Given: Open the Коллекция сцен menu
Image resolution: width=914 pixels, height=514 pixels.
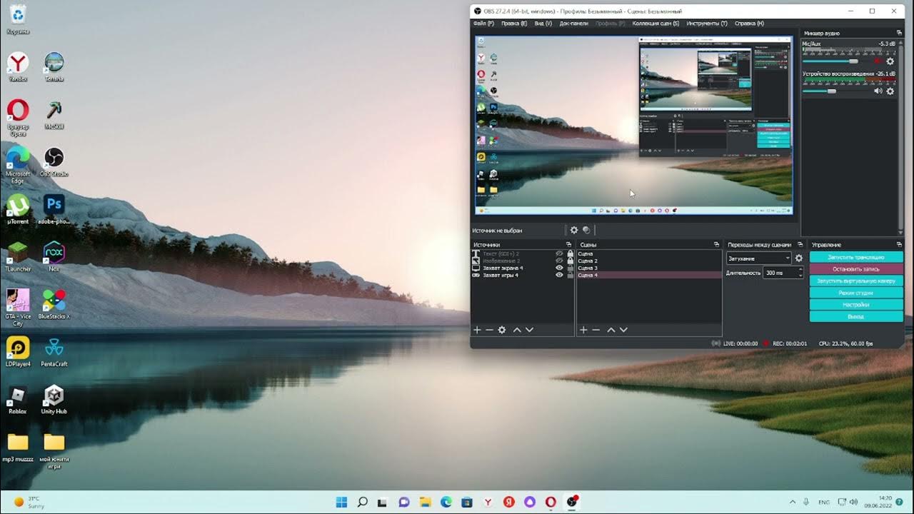Looking at the screenshot, I should click(x=656, y=24).
